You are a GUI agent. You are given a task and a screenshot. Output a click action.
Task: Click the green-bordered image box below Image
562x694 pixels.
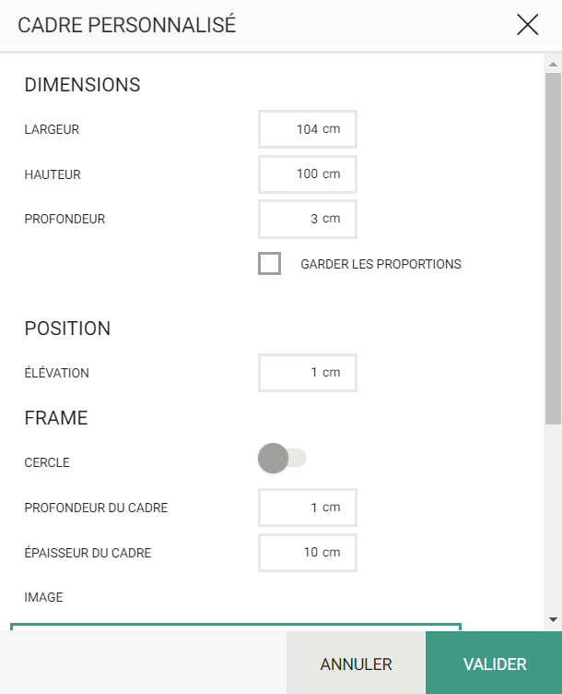tap(236, 627)
